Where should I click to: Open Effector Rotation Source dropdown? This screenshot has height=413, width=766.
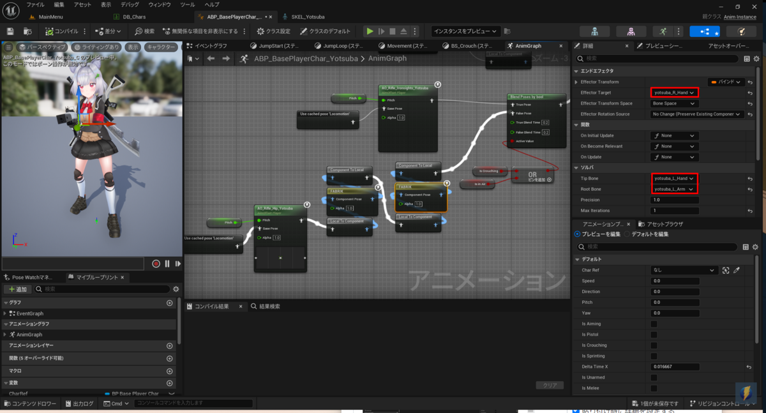click(x=698, y=114)
